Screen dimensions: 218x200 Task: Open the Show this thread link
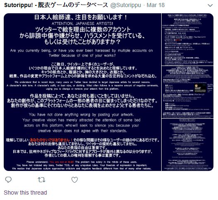coord(25,193)
